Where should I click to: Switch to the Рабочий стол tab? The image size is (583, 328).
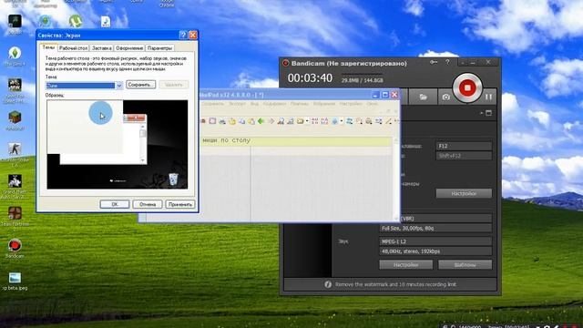click(x=73, y=48)
